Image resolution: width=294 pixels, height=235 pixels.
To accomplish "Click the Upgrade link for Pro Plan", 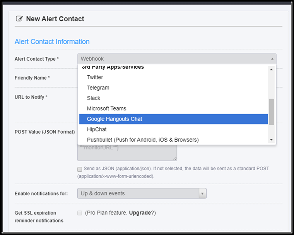I will tap(140, 213).
